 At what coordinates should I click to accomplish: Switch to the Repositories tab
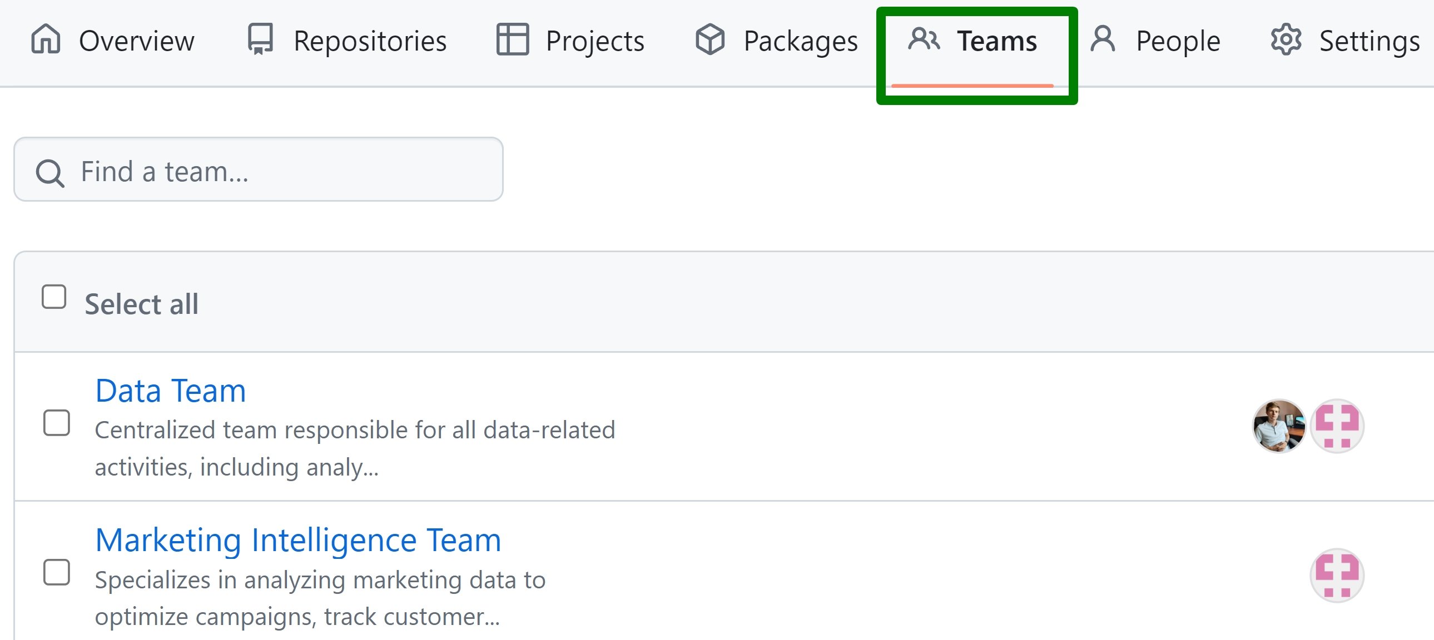[x=347, y=41]
